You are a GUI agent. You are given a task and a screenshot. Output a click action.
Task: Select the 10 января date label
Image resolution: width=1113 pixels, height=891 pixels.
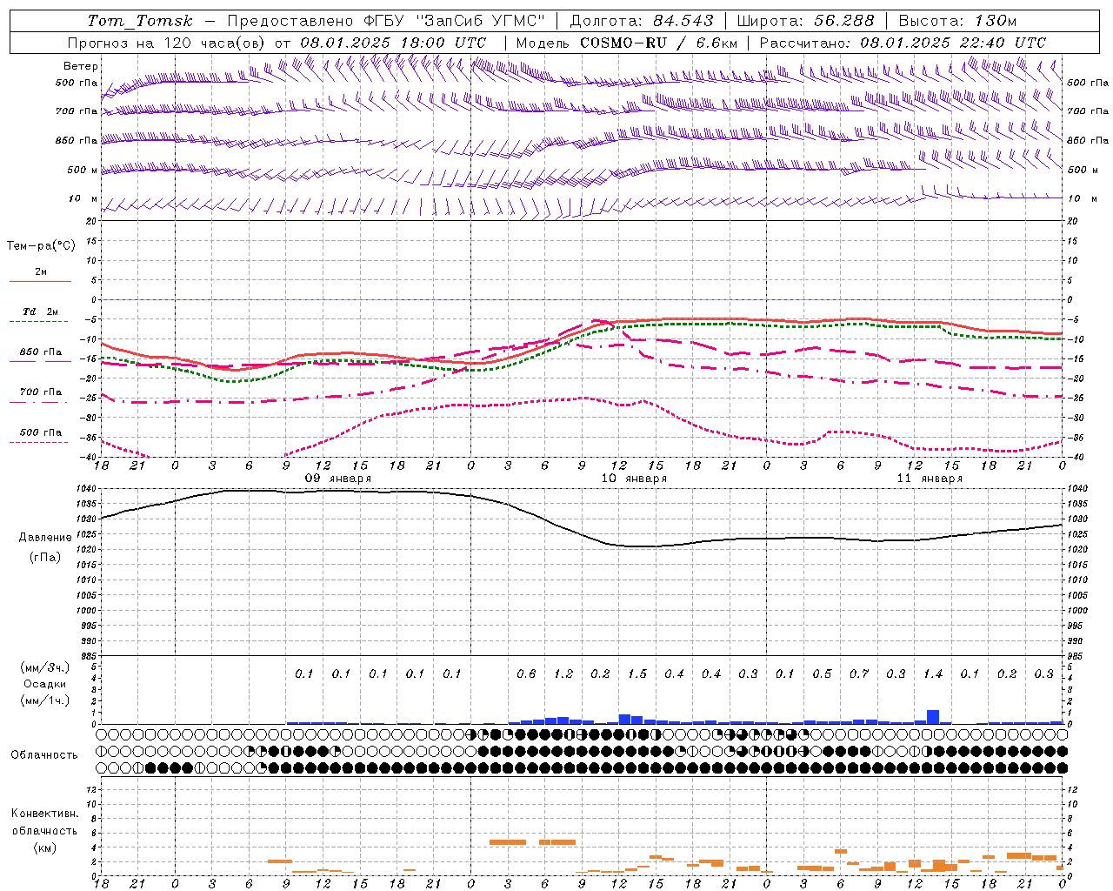pyautogui.click(x=634, y=479)
